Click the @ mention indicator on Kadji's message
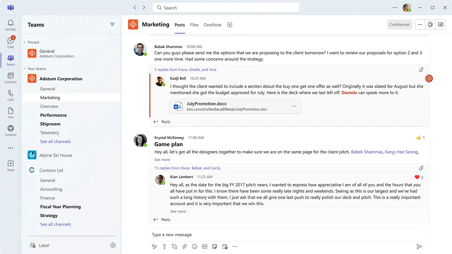Image resolution: width=452 pixels, height=254 pixels. 429,78
